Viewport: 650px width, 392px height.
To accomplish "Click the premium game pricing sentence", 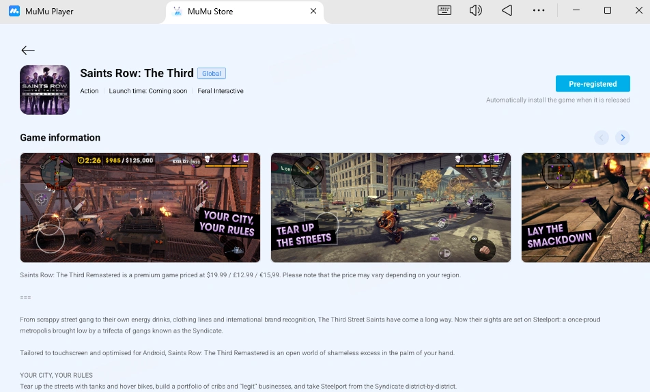I will [240, 275].
